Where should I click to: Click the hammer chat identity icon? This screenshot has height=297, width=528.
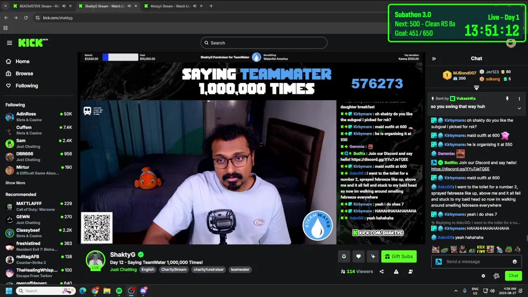[x=438, y=262]
